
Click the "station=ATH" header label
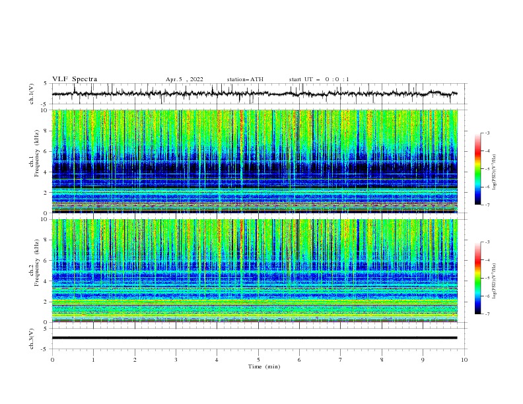coord(245,79)
